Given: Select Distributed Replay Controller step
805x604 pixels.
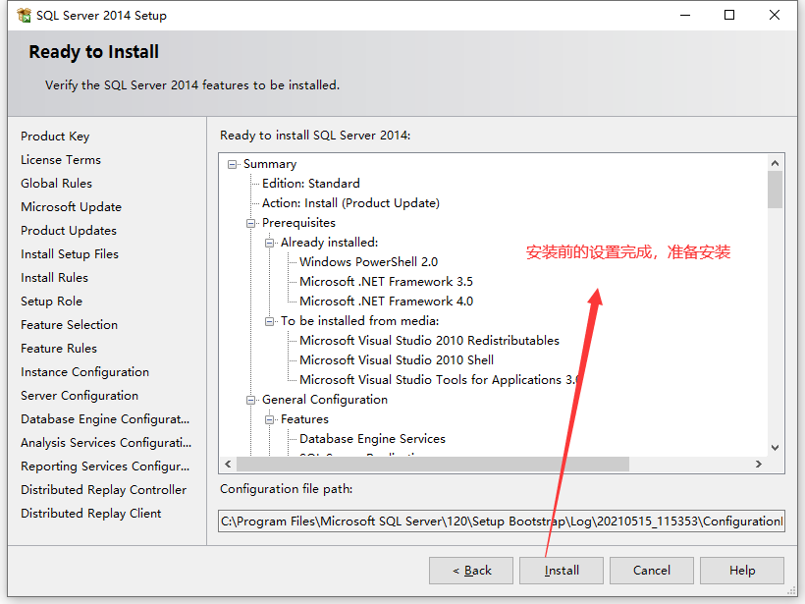Looking at the screenshot, I should pos(104,490).
